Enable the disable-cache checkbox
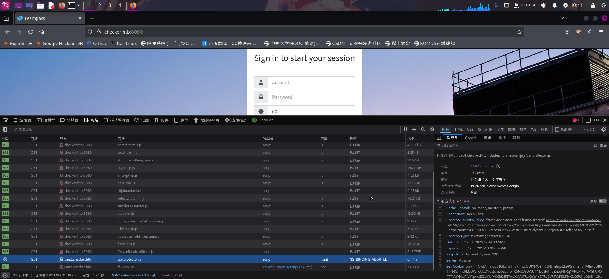Viewport: 609px width, 279px height. point(557,129)
